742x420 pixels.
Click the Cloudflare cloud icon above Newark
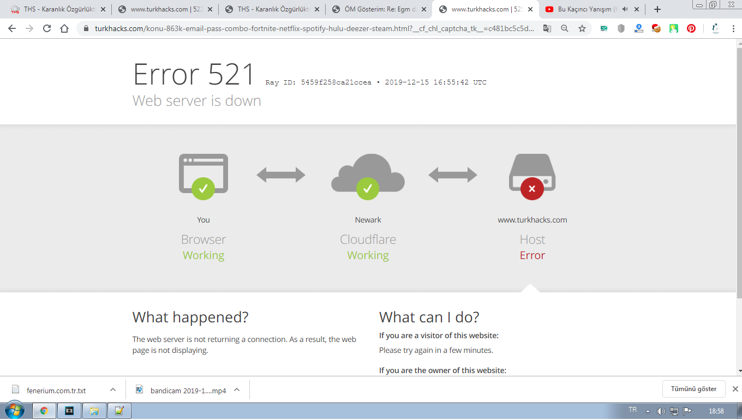(x=368, y=176)
